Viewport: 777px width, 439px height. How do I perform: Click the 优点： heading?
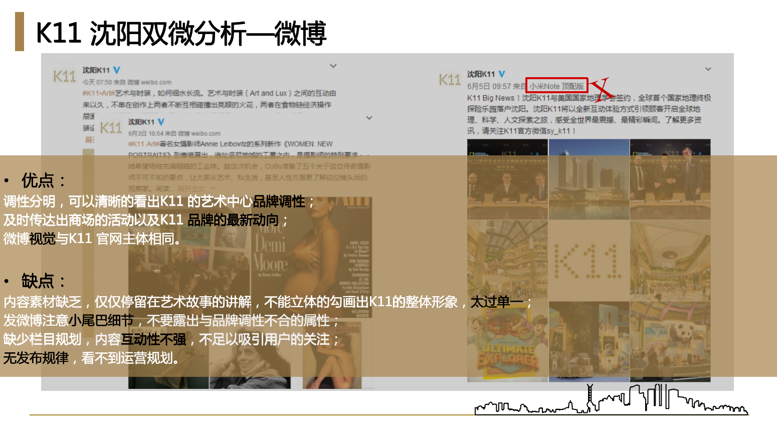[44, 180]
